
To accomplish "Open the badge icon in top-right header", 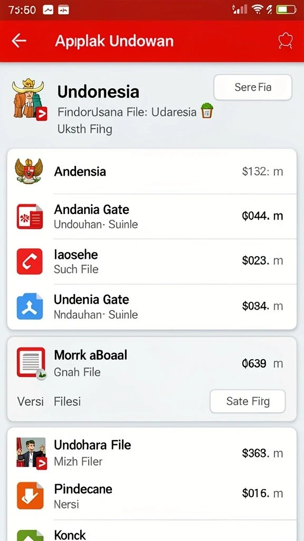I will coord(286,41).
